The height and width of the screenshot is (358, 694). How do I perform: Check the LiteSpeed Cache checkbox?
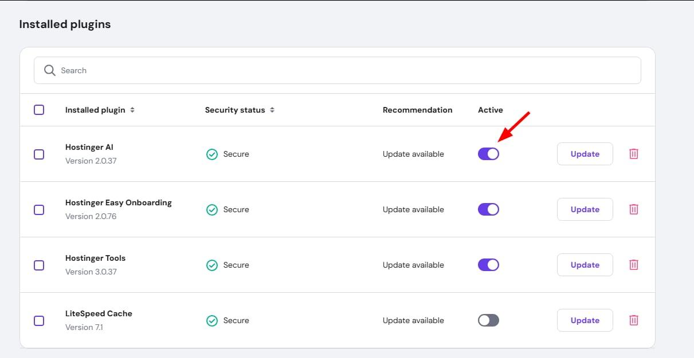(39, 321)
